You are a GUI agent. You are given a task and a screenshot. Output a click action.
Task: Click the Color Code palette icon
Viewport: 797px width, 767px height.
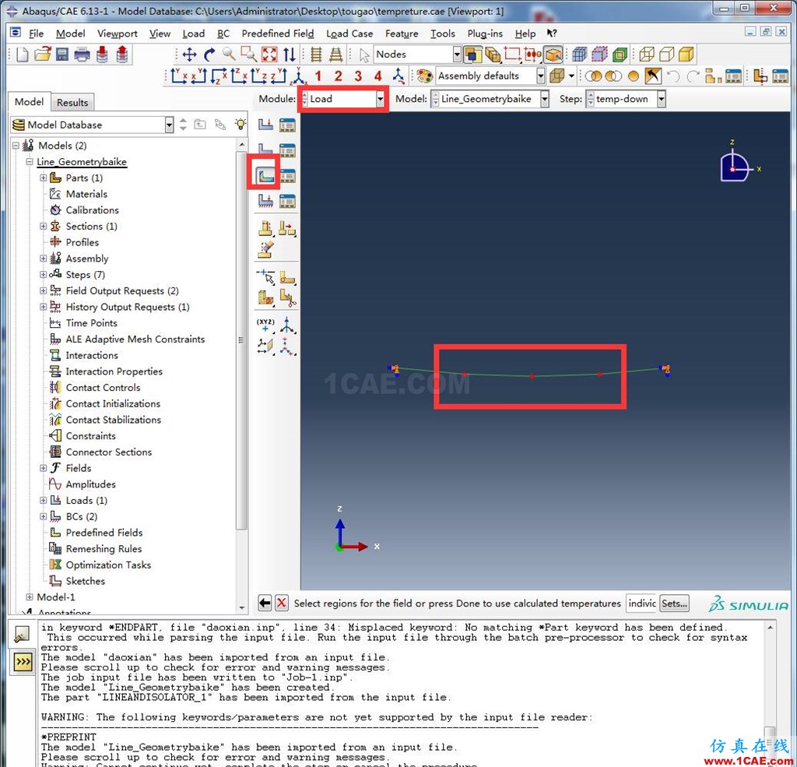point(424,76)
